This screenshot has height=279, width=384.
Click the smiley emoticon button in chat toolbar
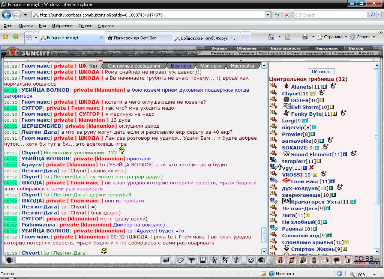coord(250,260)
